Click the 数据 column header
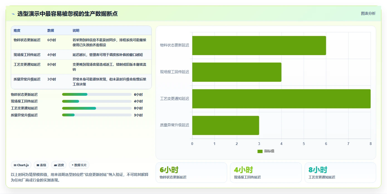 point(51,31)
